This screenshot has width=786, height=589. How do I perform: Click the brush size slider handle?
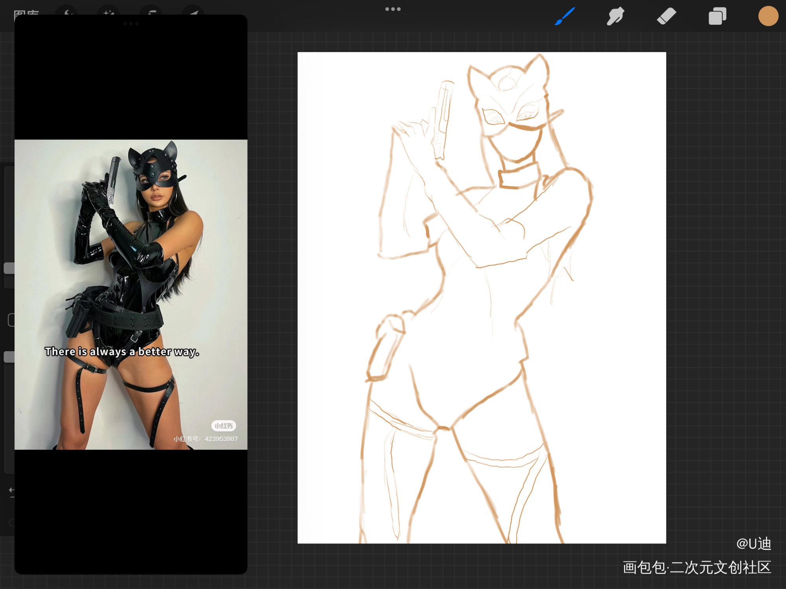pyautogui.click(x=9, y=268)
